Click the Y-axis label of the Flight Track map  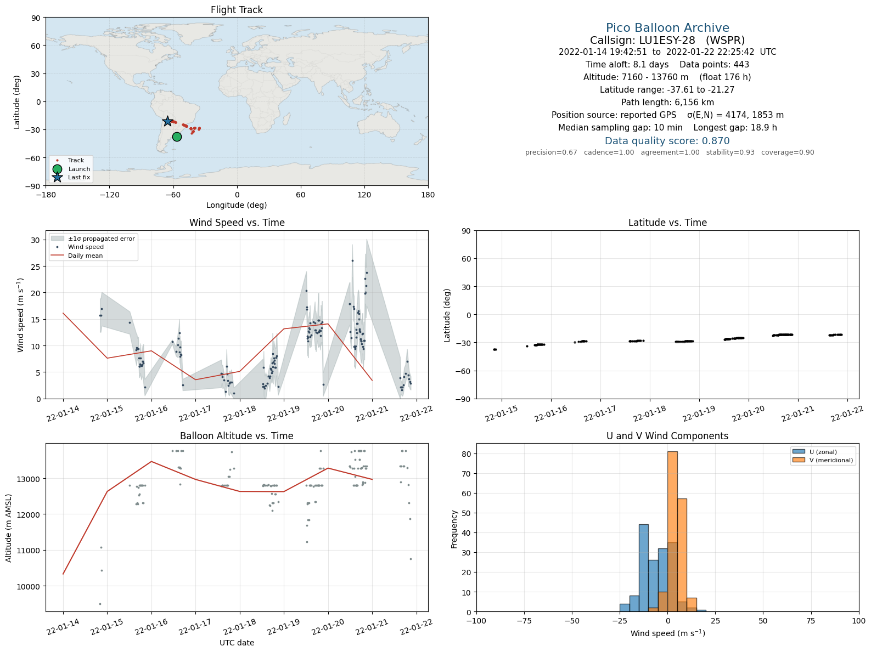pyautogui.click(x=17, y=102)
